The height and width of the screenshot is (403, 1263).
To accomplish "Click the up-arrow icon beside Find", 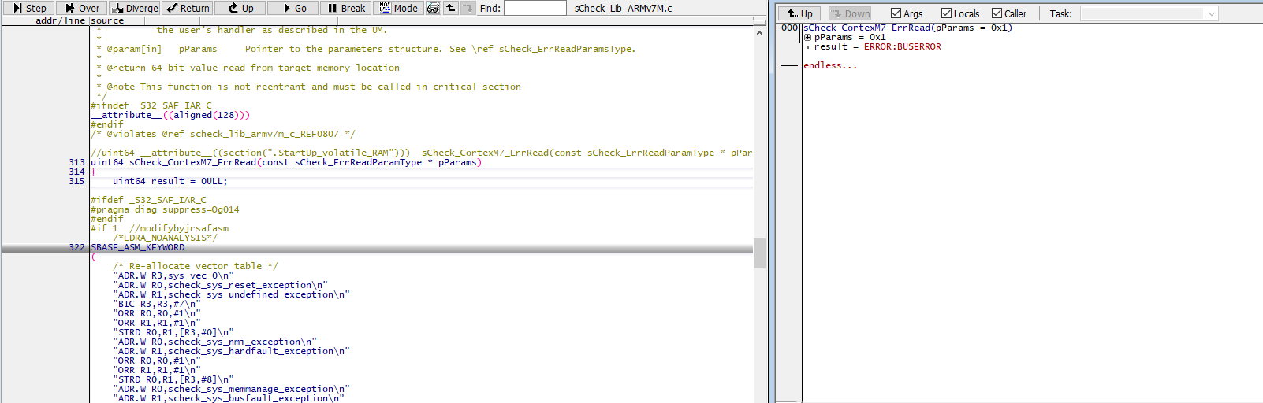I will tap(451, 8).
